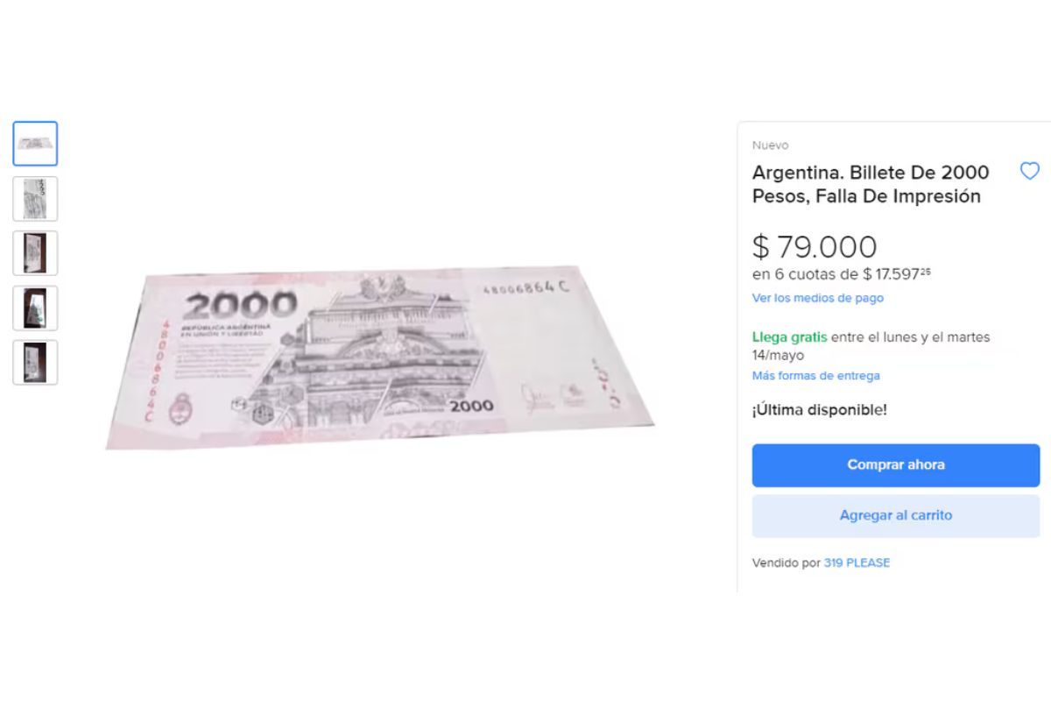The height and width of the screenshot is (701, 1051).
Task: Click the green Llega gratis text
Action: (x=790, y=336)
